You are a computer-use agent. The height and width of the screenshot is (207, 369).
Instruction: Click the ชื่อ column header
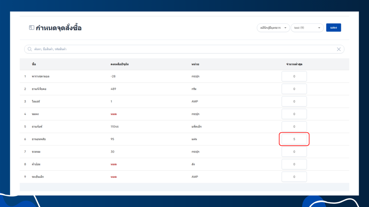(x=34, y=64)
